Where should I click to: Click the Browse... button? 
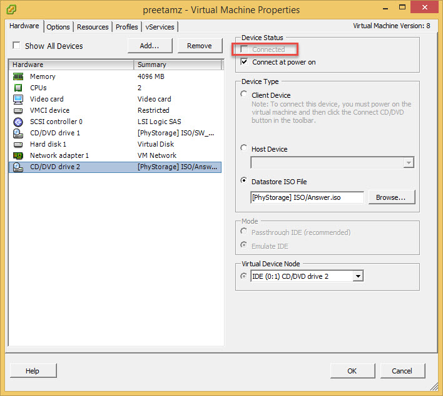391,197
